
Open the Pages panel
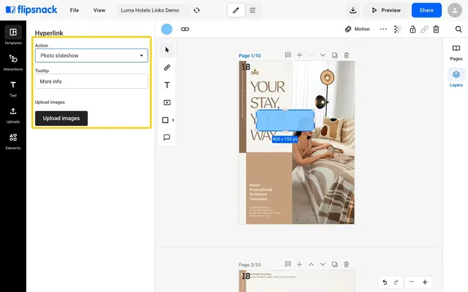[x=456, y=53]
